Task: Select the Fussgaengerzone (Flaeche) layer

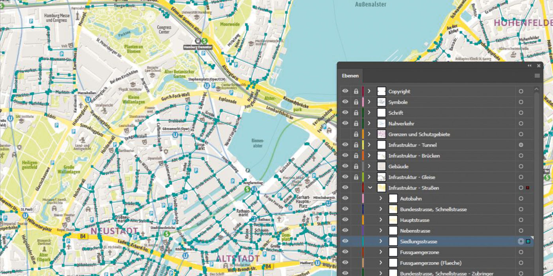Action: click(x=434, y=263)
